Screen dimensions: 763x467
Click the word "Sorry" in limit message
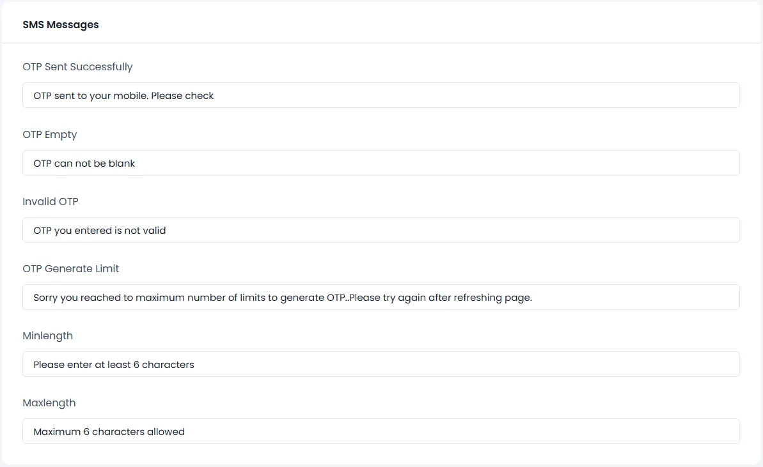[x=45, y=298]
